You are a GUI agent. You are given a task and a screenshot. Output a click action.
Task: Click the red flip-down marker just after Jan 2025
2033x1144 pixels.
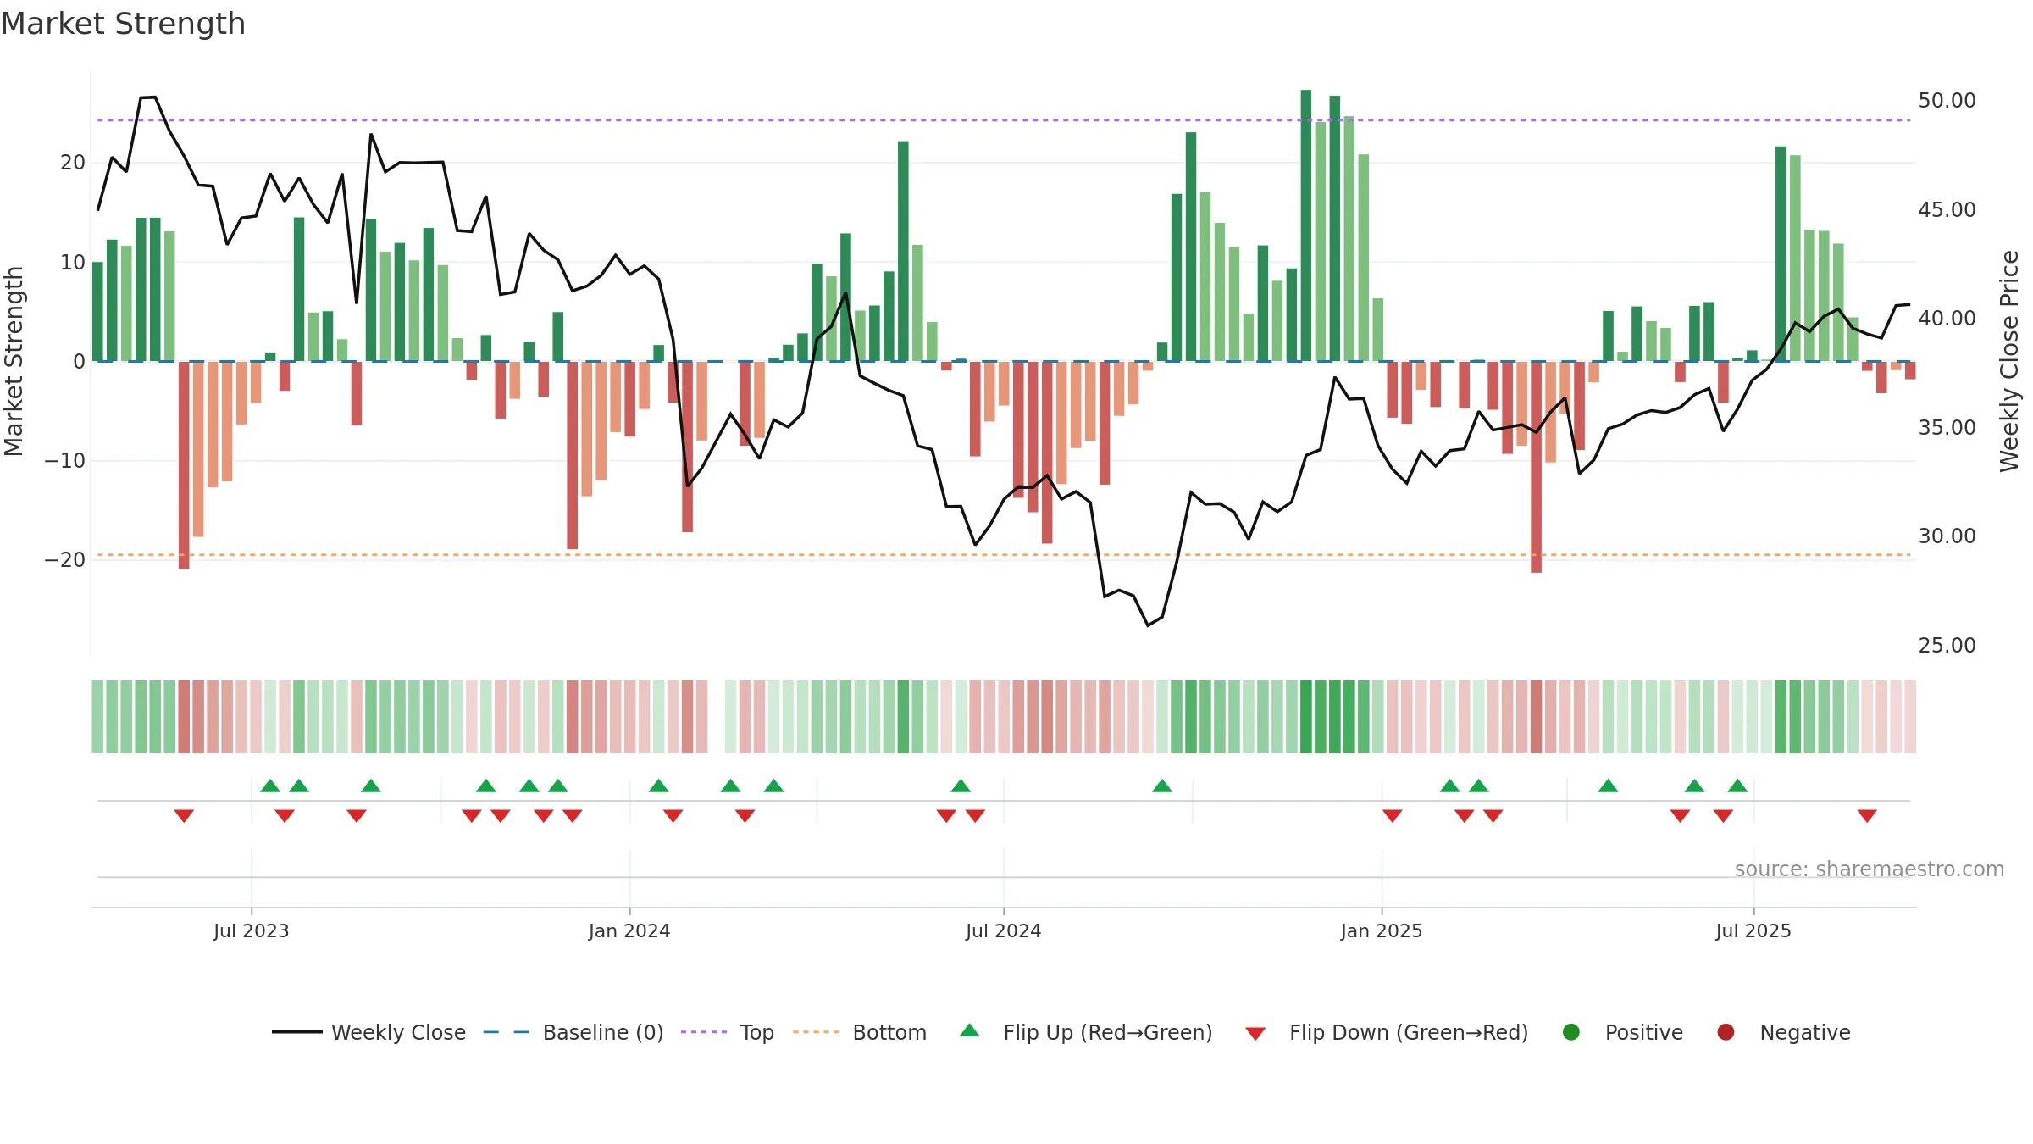tap(1393, 816)
